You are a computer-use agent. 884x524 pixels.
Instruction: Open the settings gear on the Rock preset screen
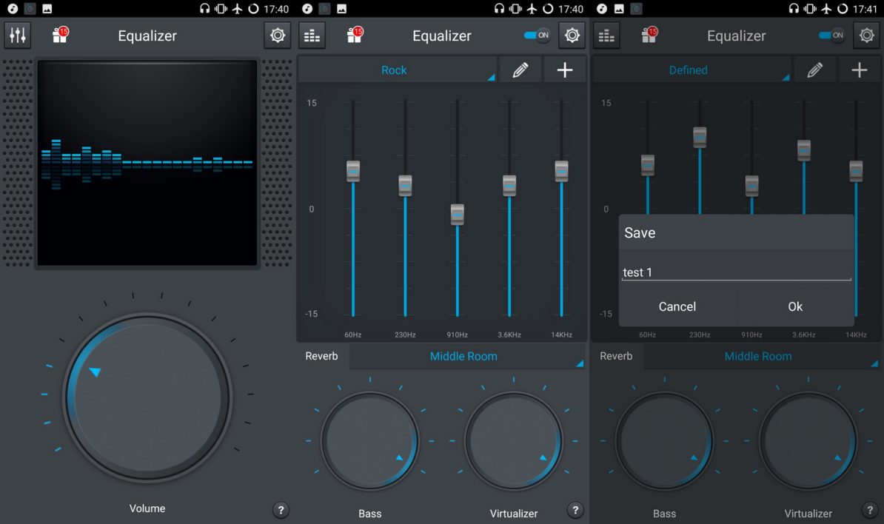tap(572, 36)
